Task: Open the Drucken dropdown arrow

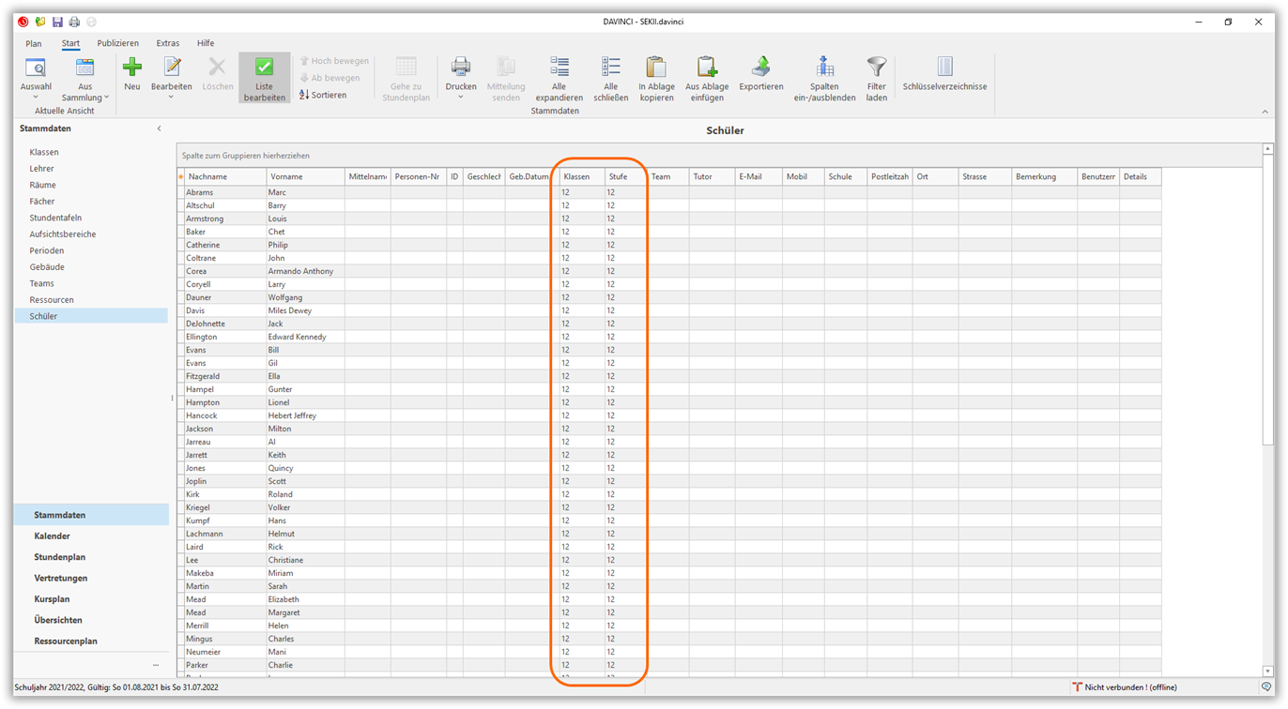Action: 460,98
